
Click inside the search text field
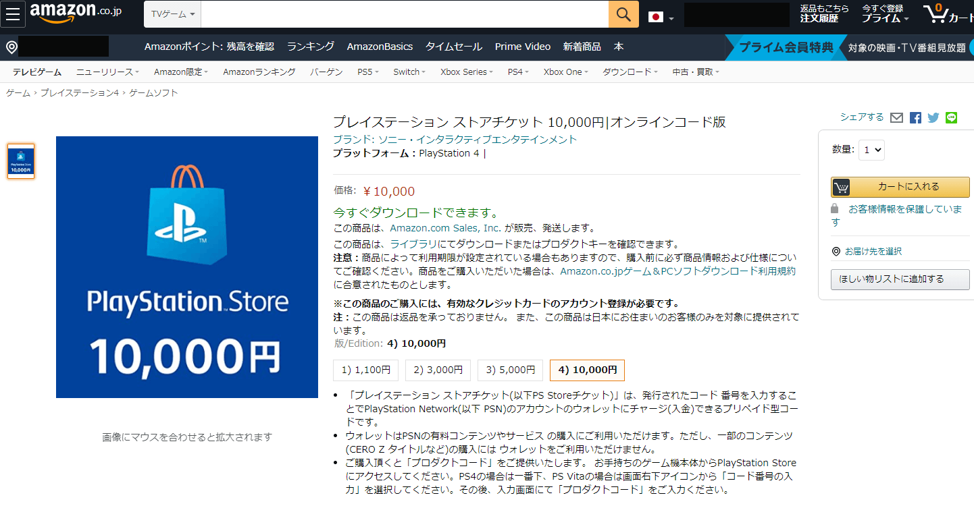point(405,14)
